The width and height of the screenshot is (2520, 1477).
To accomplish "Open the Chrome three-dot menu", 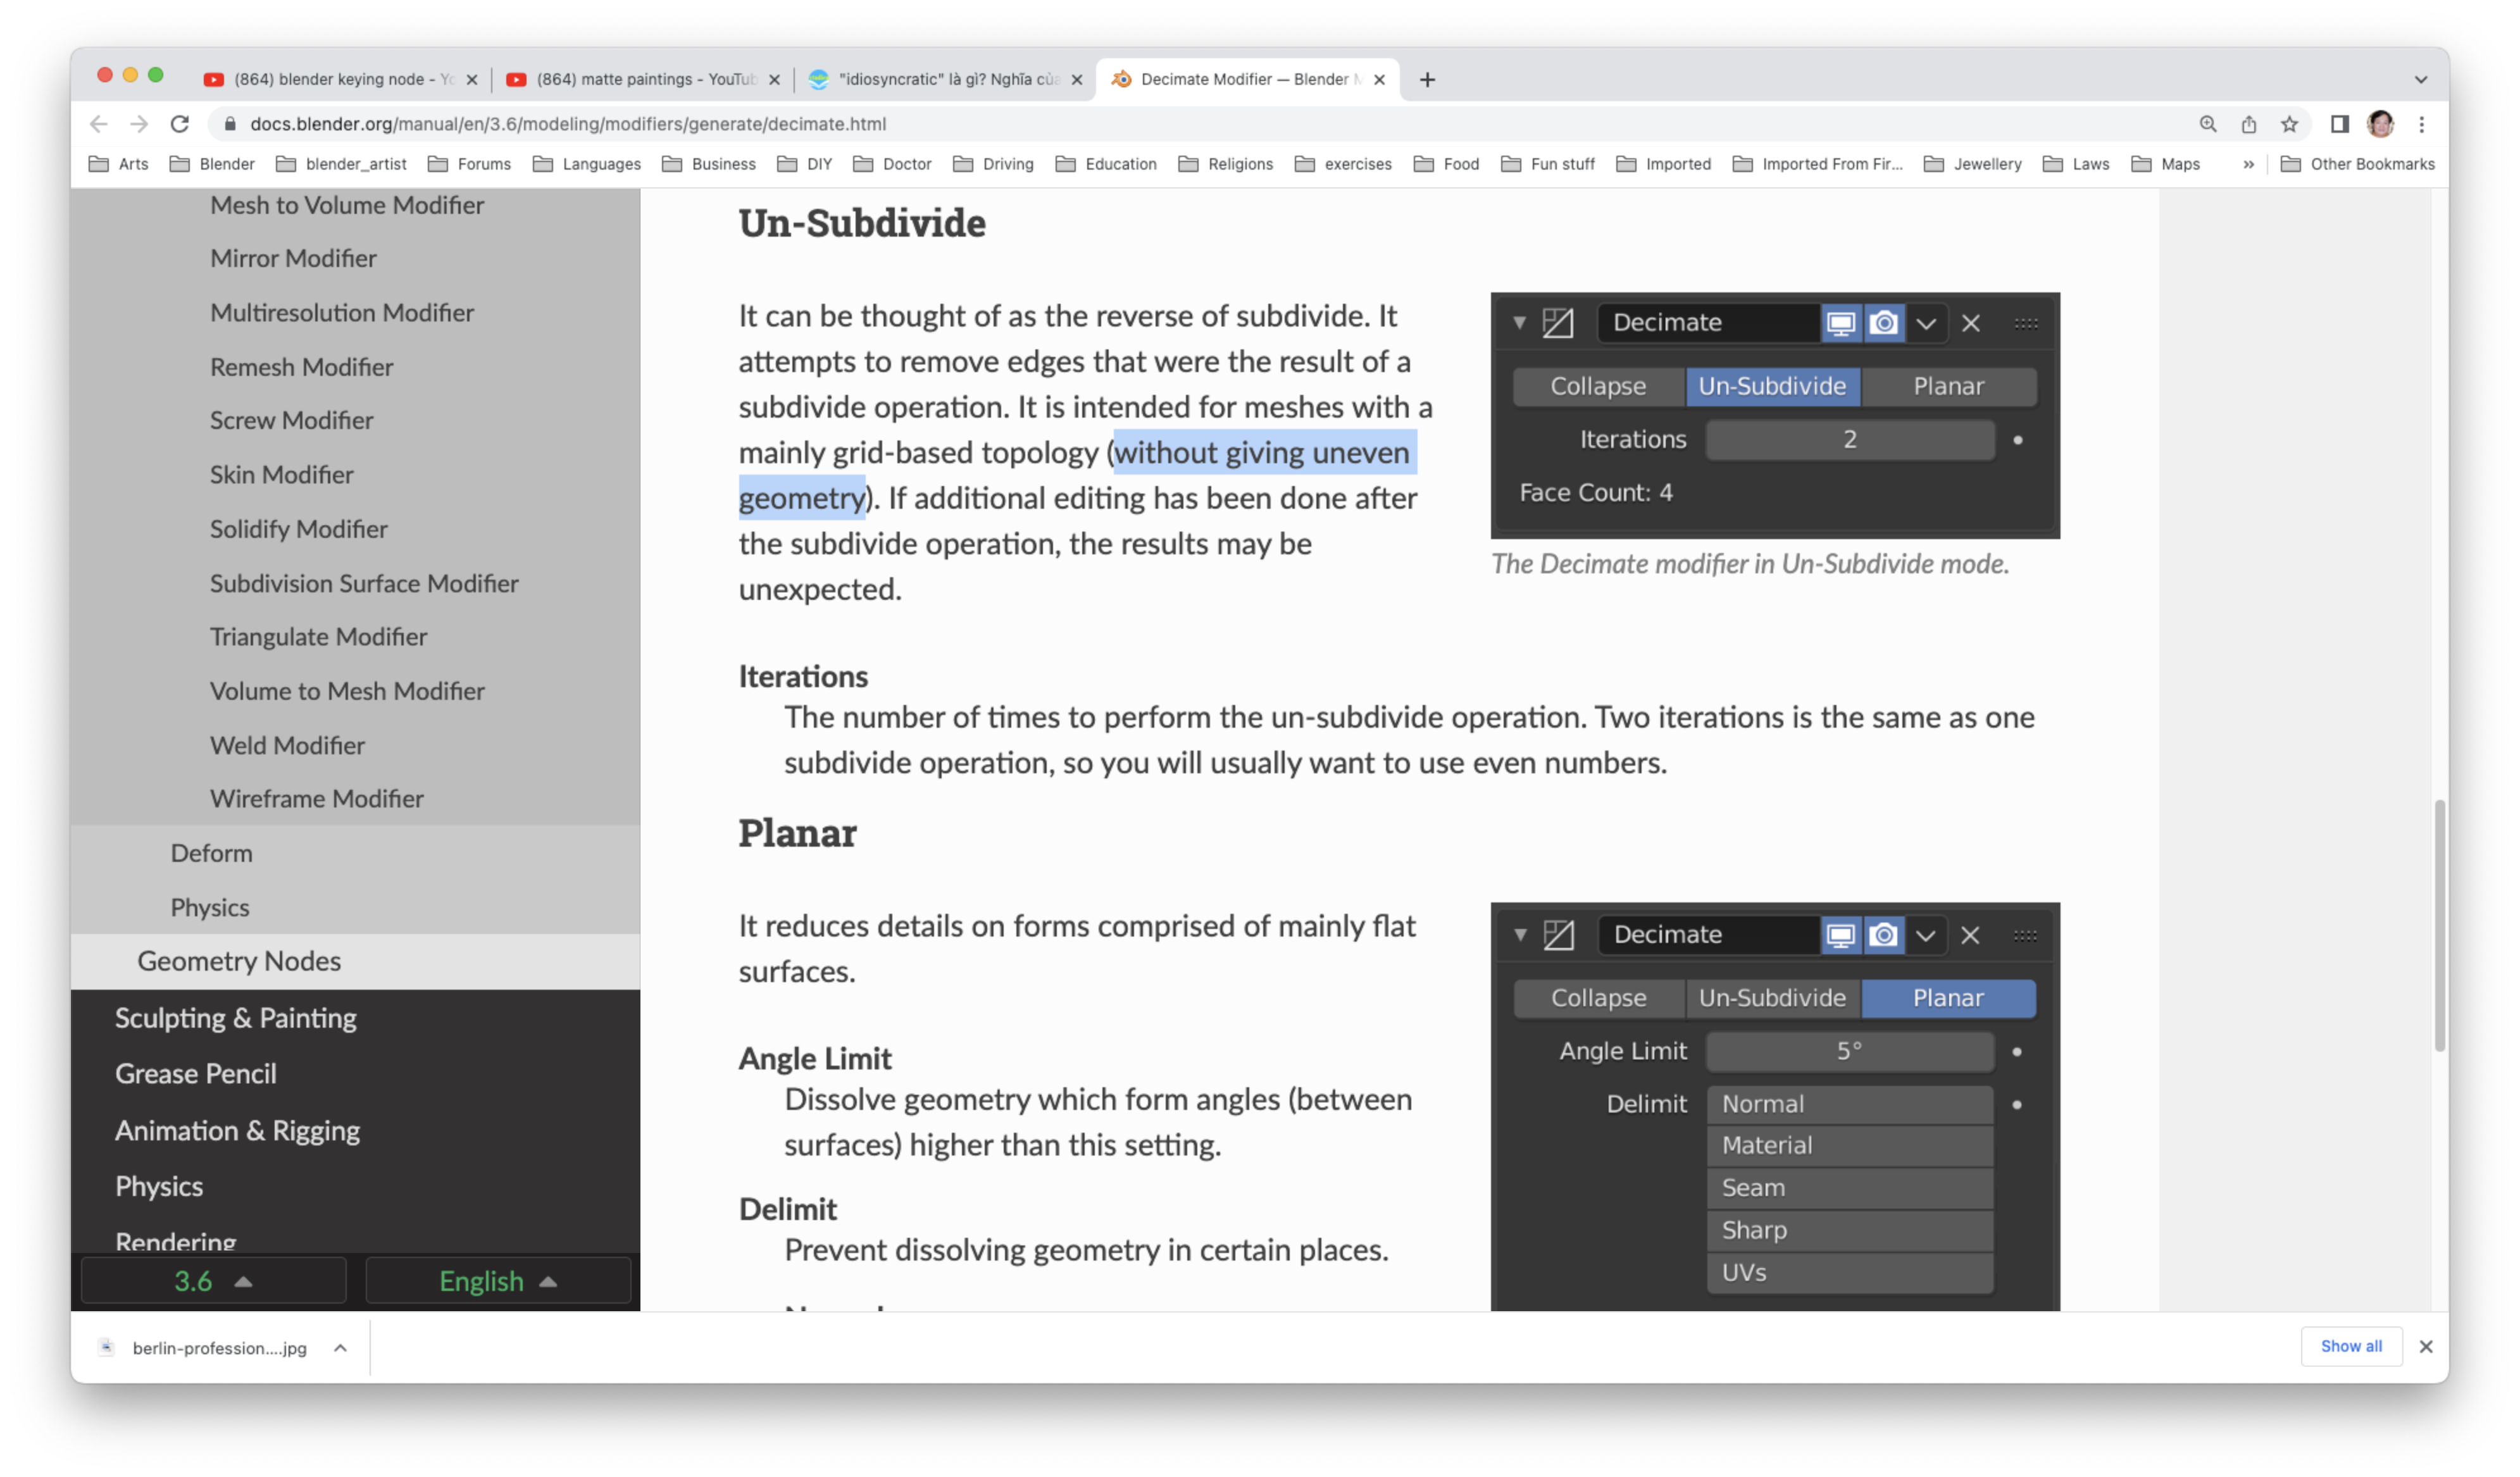I will (2421, 124).
